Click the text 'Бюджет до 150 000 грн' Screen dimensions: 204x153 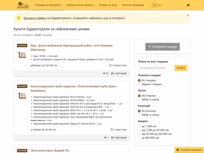[45, 65]
